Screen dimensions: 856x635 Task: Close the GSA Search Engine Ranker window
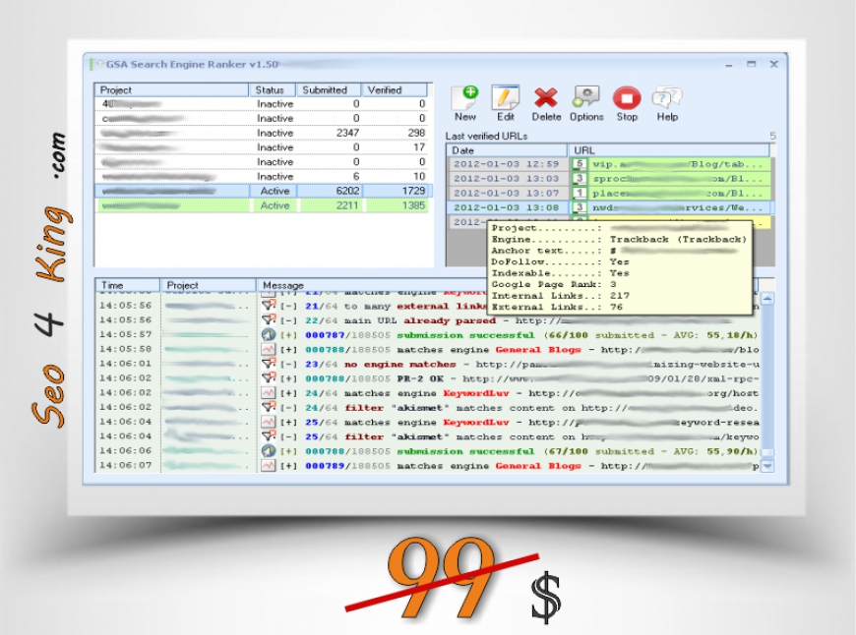point(773,64)
